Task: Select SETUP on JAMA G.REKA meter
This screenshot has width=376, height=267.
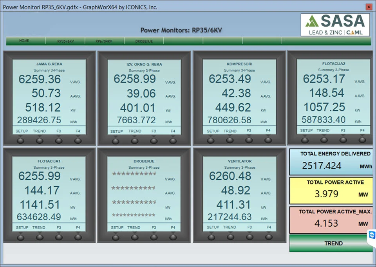Action: [22, 131]
